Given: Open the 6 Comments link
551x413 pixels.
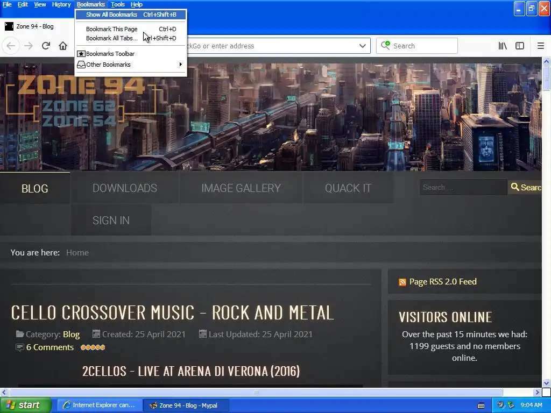Looking at the screenshot, I should click(50, 347).
